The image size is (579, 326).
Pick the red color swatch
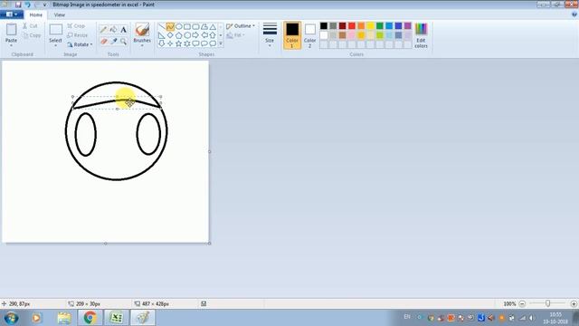tap(352, 25)
